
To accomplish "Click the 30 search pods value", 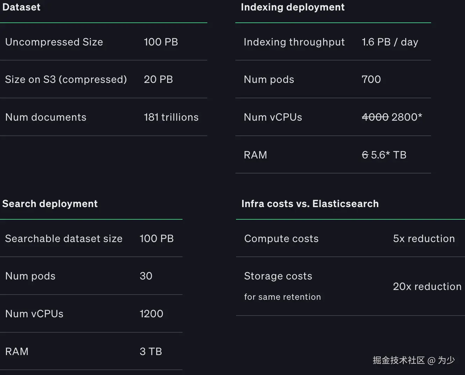I will click(x=146, y=276).
